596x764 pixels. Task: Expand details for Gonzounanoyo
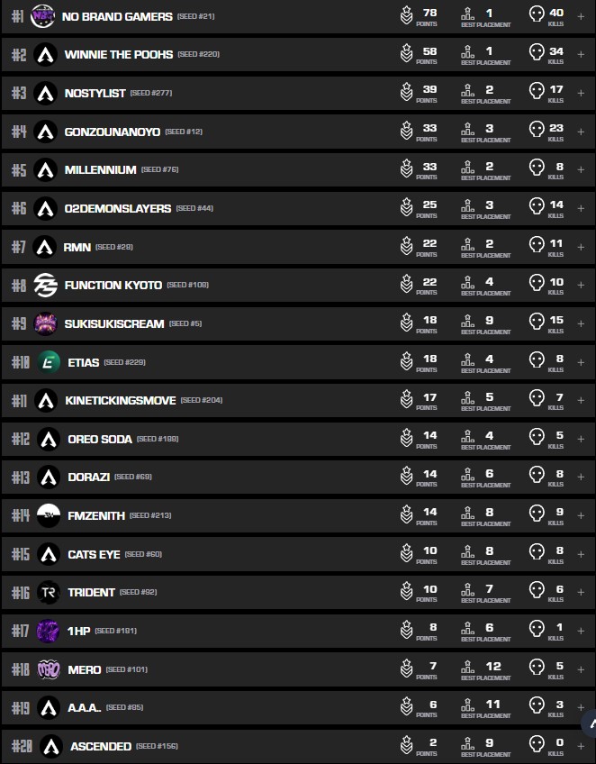pyautogui.click(x=581, y=132)
